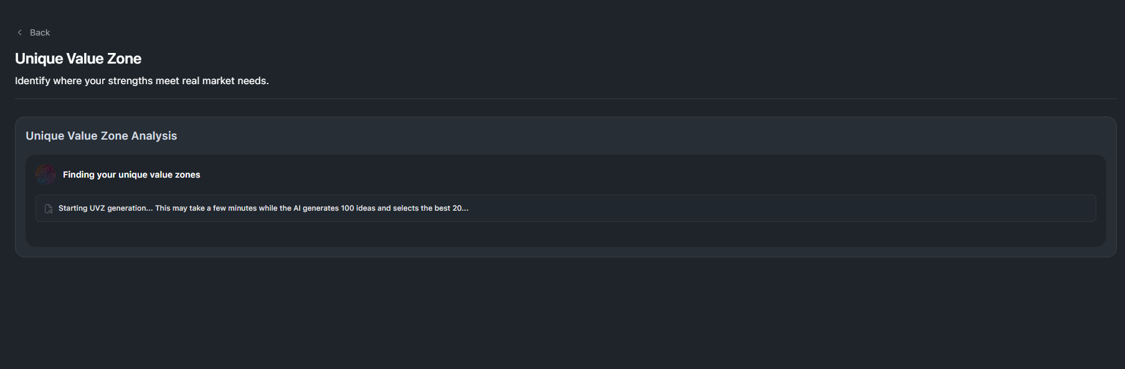
Task: Select the 'Unique Value Zone Analysis' heading
Action: 101,136
